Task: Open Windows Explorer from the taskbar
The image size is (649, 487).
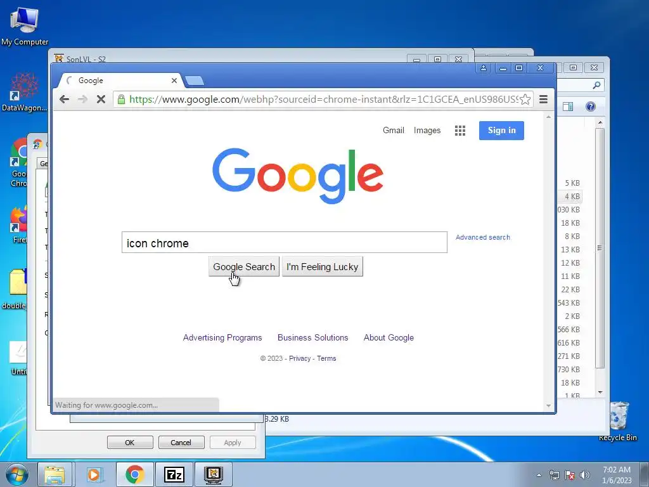Action: click(x=55, y=474)
